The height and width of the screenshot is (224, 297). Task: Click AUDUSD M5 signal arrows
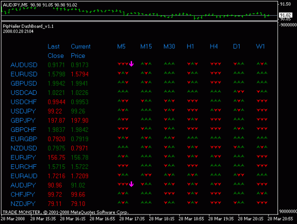(123, 64)
